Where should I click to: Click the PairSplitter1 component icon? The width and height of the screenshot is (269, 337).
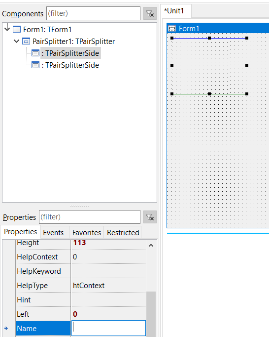coord(26,41)
